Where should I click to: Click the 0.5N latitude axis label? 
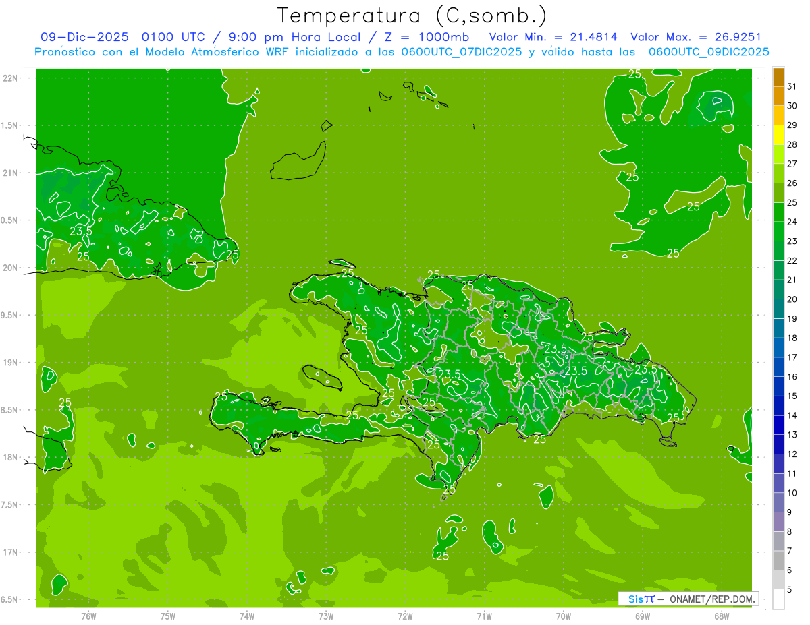click(x=9, y=220)
